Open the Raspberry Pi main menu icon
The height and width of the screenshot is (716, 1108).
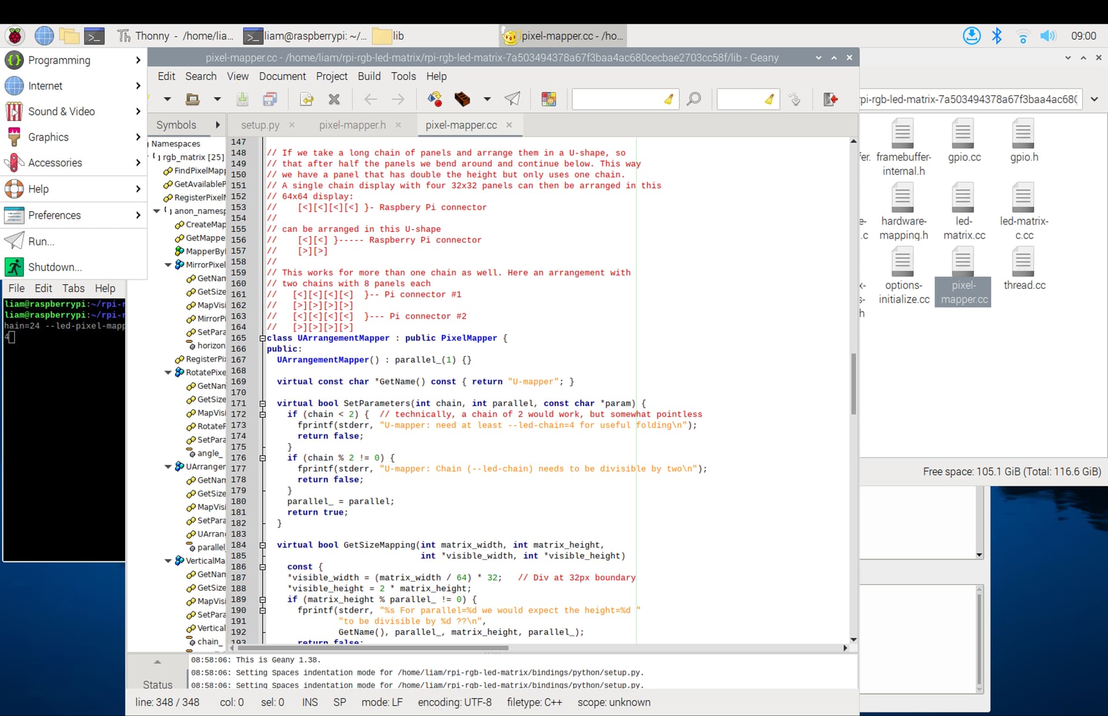pyautogui.click(x=15, y=36)
